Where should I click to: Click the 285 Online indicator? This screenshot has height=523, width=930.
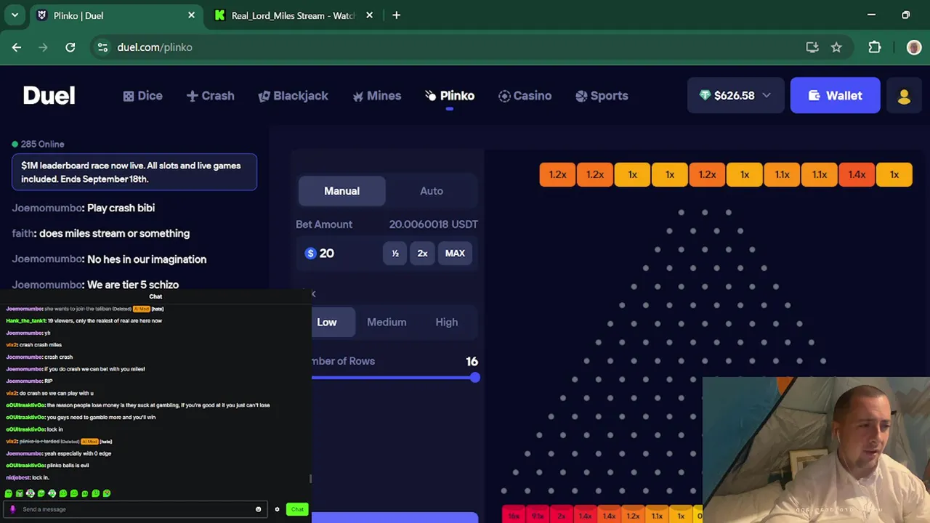pos(38,145)
